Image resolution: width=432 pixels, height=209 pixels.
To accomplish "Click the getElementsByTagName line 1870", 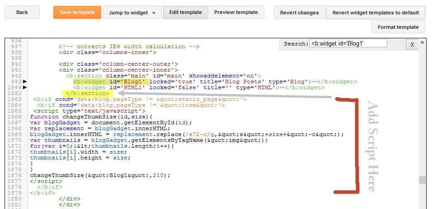I will click(x=149, y=141).
